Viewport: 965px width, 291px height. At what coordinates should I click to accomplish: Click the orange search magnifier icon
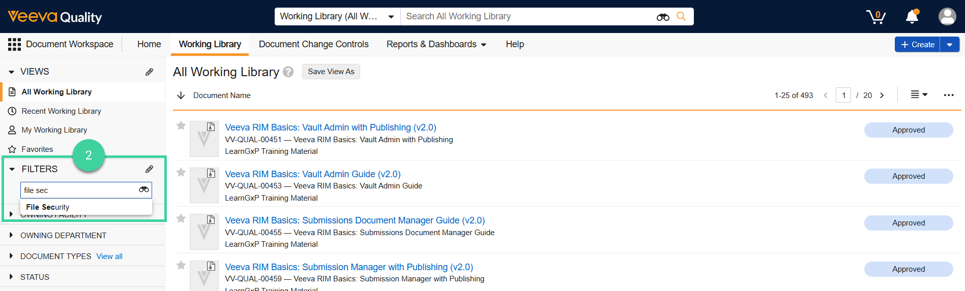(681, 16)
